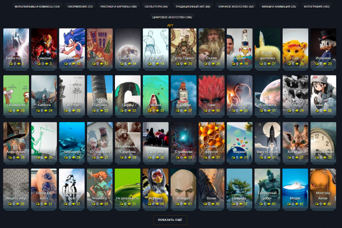
Task: Select the Фильм и анимация (35) tab
Action: [278, 7]
